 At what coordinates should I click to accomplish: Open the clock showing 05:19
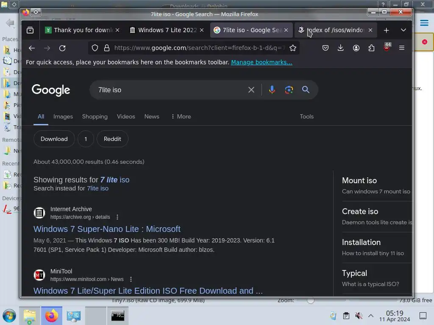click(x=395, y=316)
